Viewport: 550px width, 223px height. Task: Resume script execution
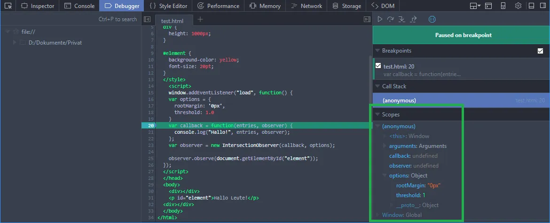click(380, 19)
